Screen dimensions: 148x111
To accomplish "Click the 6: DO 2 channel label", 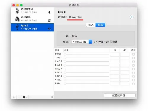I will 58,76.
